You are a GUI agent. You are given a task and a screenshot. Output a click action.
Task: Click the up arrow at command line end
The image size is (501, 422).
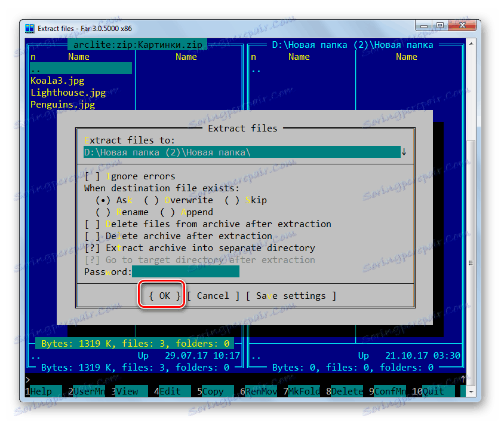(463, 379)
